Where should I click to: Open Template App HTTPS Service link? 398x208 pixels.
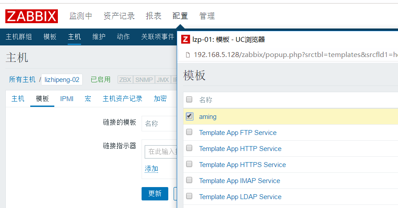[x=242, y=164]
